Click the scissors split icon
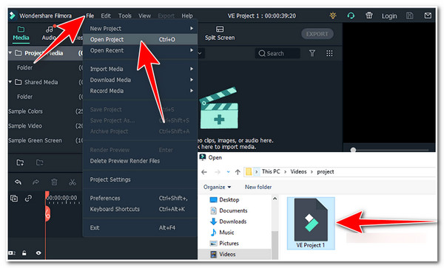 [73, 182]
